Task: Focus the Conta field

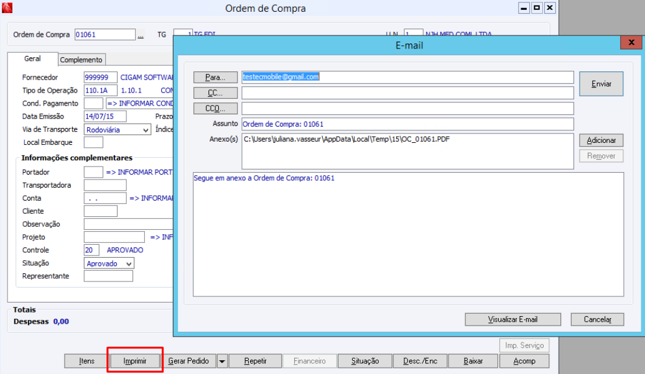Action: point(105,199)
